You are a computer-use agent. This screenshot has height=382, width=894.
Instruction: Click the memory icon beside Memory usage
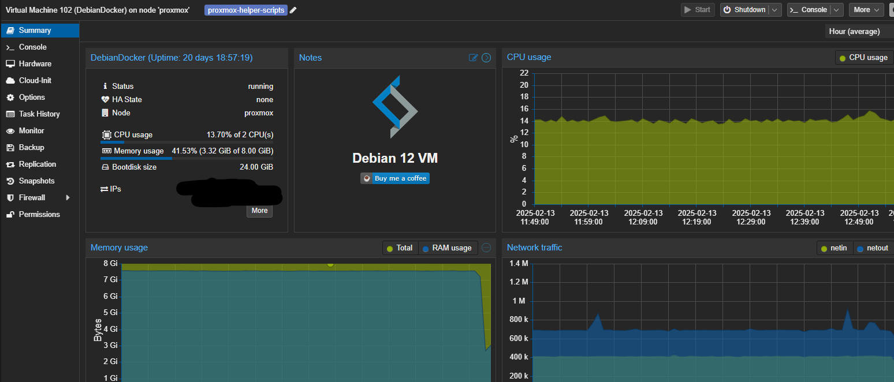[x=107, y=151]
